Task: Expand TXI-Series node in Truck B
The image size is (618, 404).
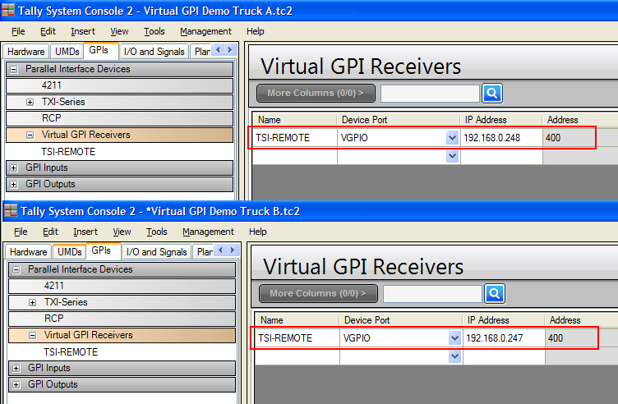Action: 32,302
